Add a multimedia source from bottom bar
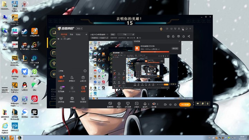 tap(137, 105)
